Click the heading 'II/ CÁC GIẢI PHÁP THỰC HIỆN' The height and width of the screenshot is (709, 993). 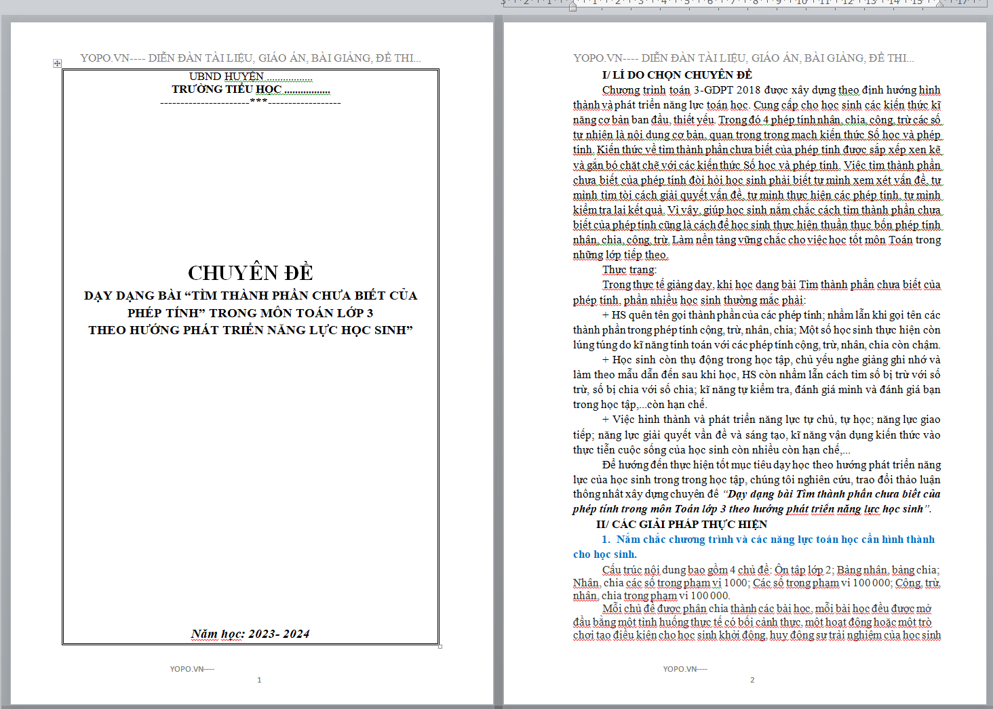point(682,525)
